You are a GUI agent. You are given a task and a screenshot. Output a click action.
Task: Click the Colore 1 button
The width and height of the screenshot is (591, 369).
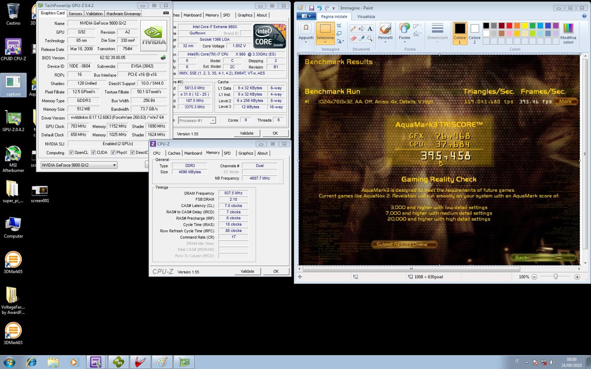pos(460,33)
